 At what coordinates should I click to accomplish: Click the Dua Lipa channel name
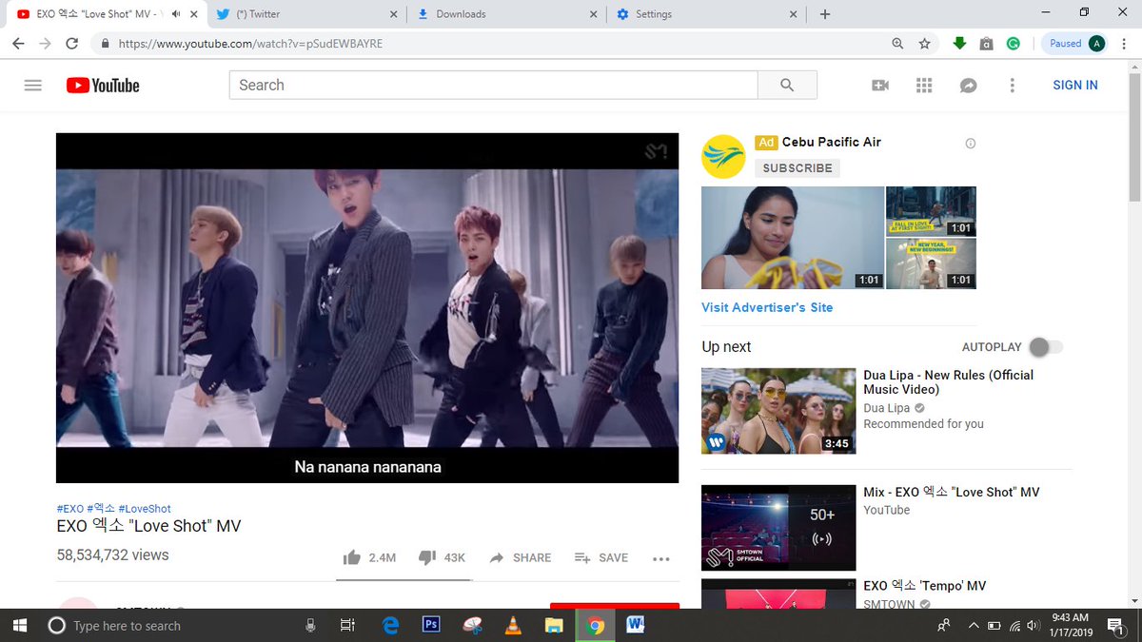point(887,408)
